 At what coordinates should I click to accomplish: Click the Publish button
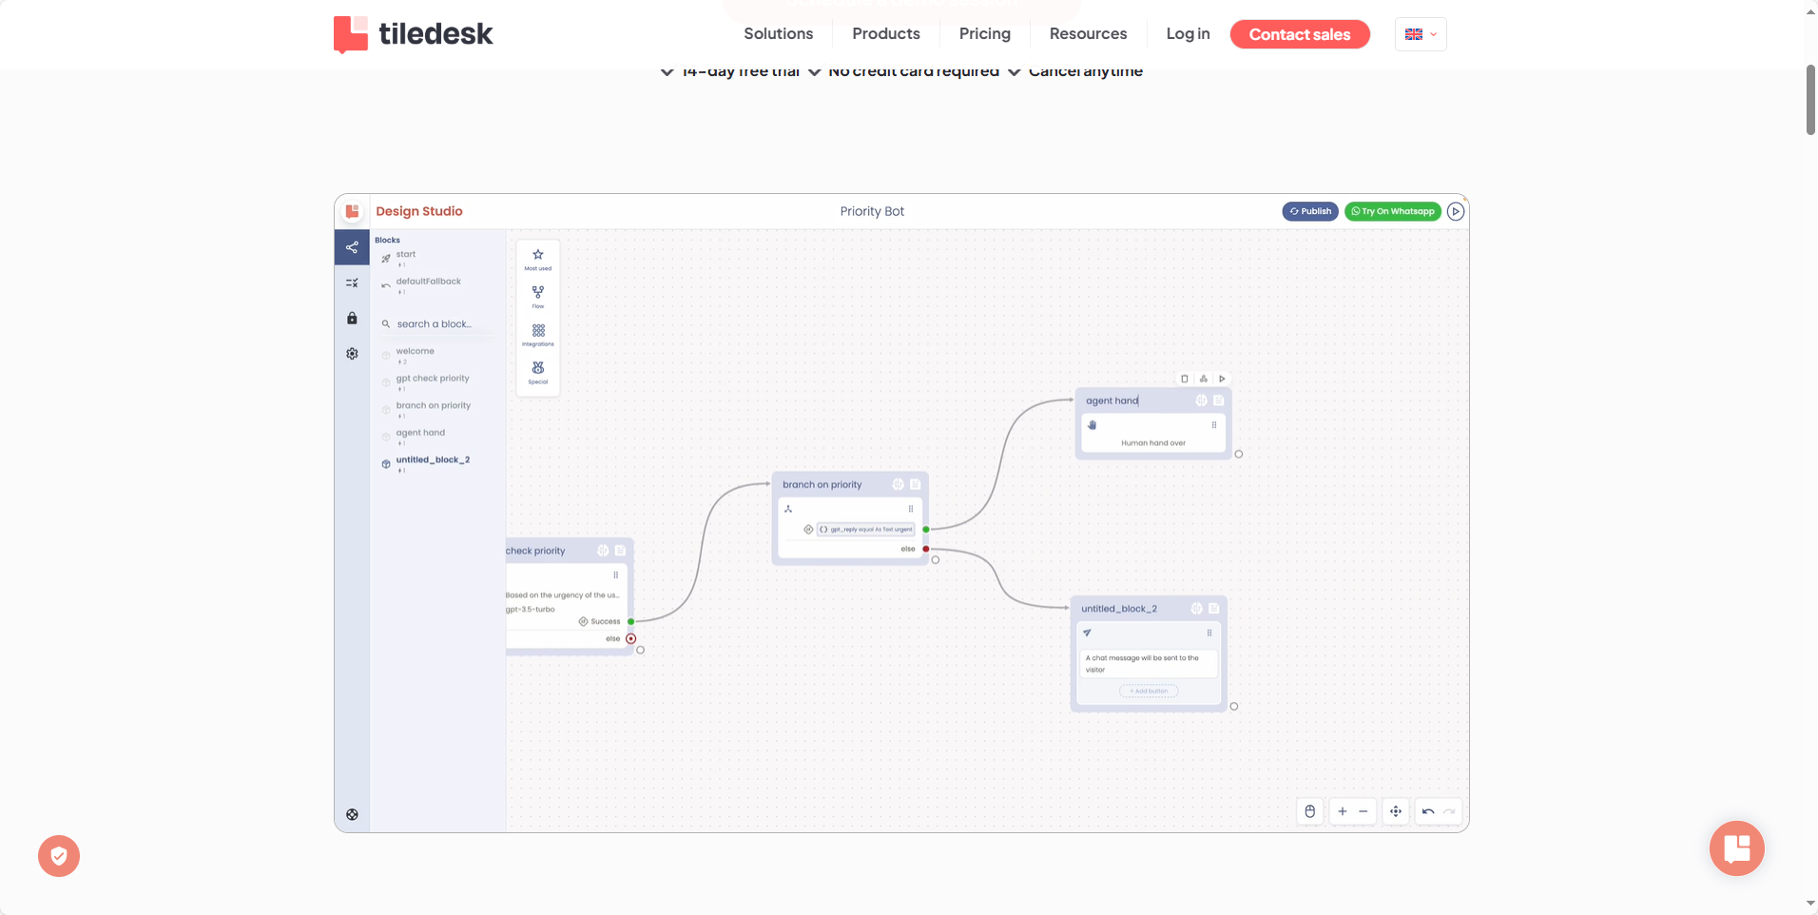[x=1310, y=211]
